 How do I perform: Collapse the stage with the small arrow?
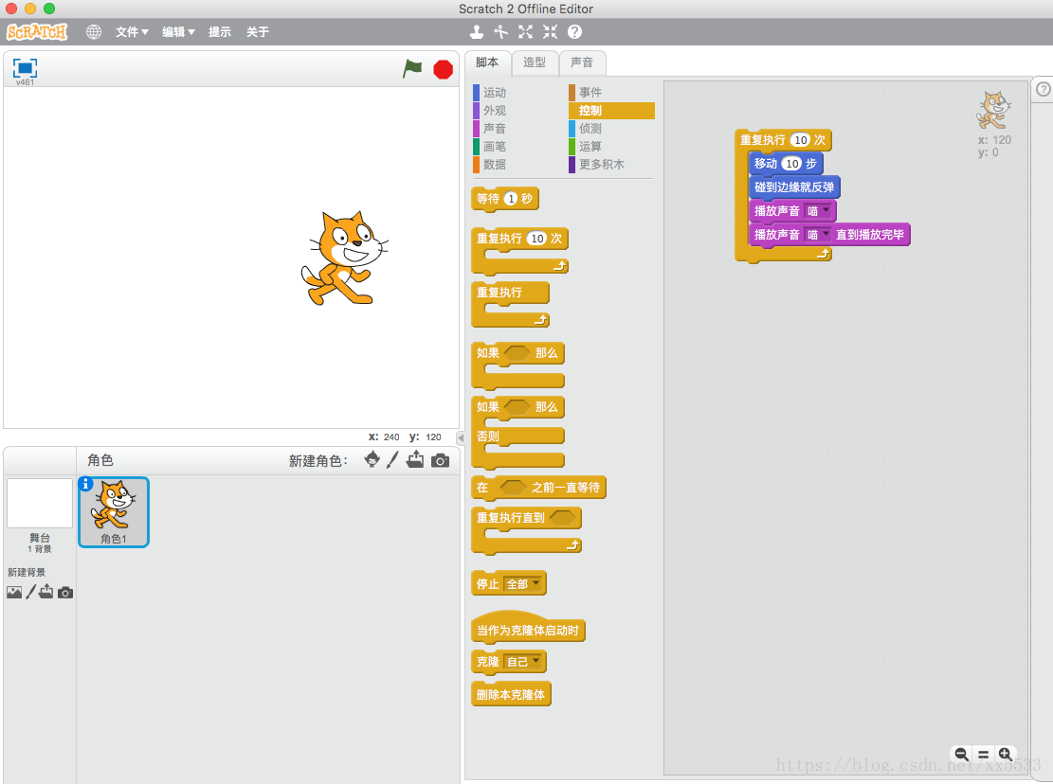tap(460, 437)
